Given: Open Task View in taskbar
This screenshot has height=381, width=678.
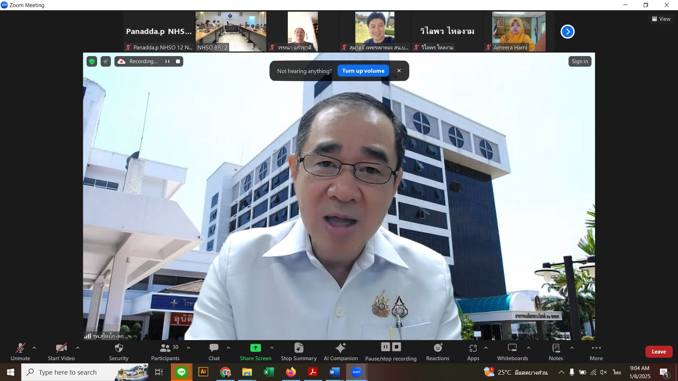Looking at the screenshot, I should click(159, 372).
